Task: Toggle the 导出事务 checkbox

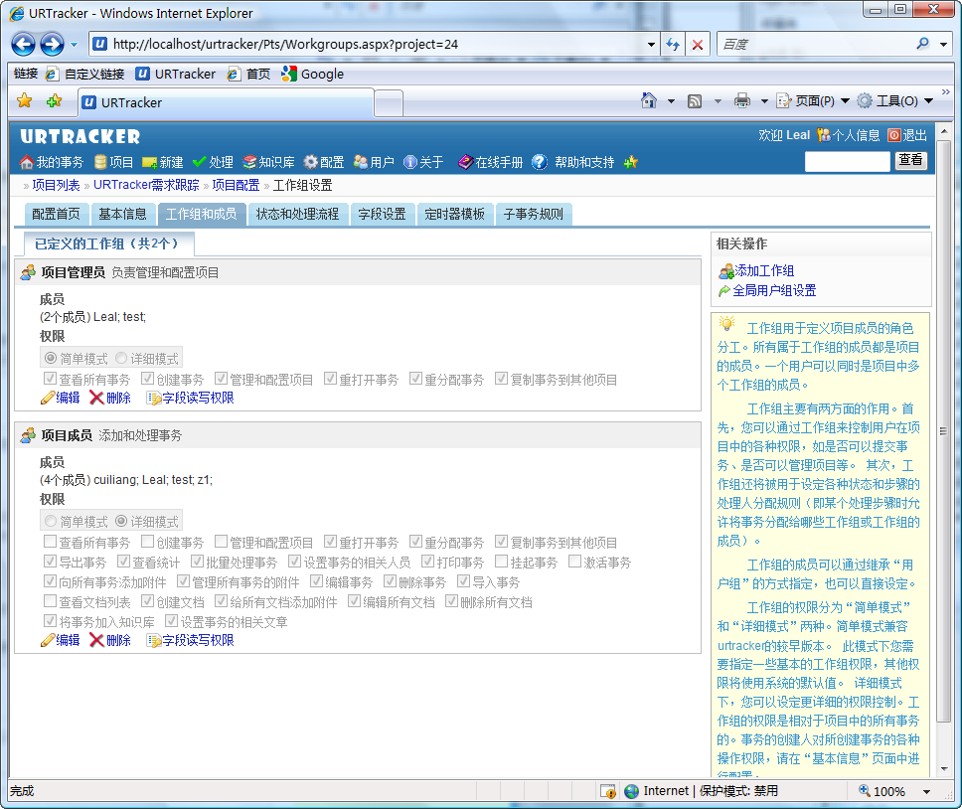Action: (50, 562)
